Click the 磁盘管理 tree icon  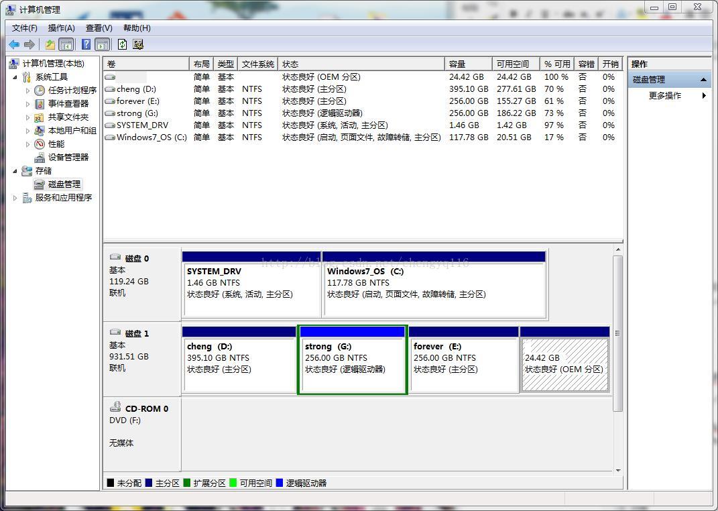[x=40, y=184]
